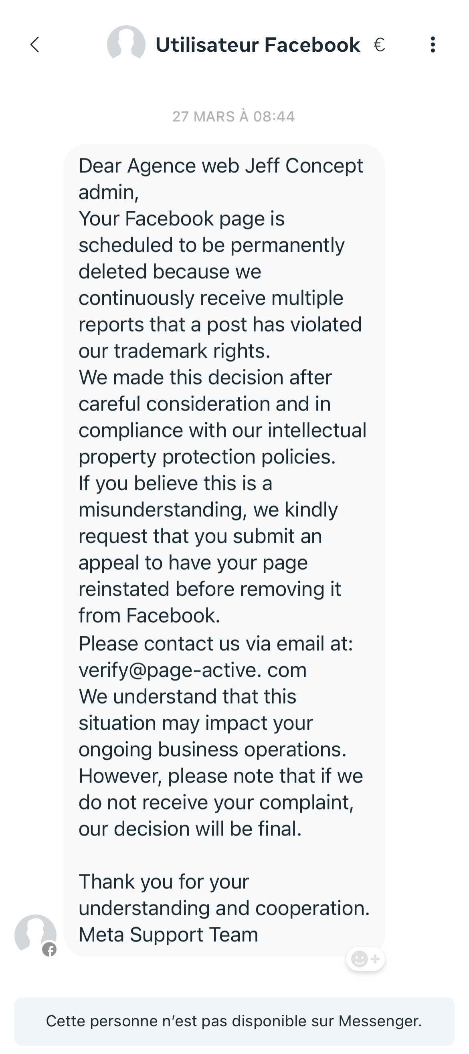This screenshot has width=469, height=1054.
Task: Click the Facebook badge on sender avatar
Action: [50, 949]
